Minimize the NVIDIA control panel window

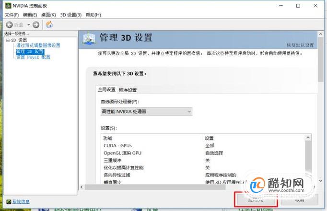pos(281,6)
